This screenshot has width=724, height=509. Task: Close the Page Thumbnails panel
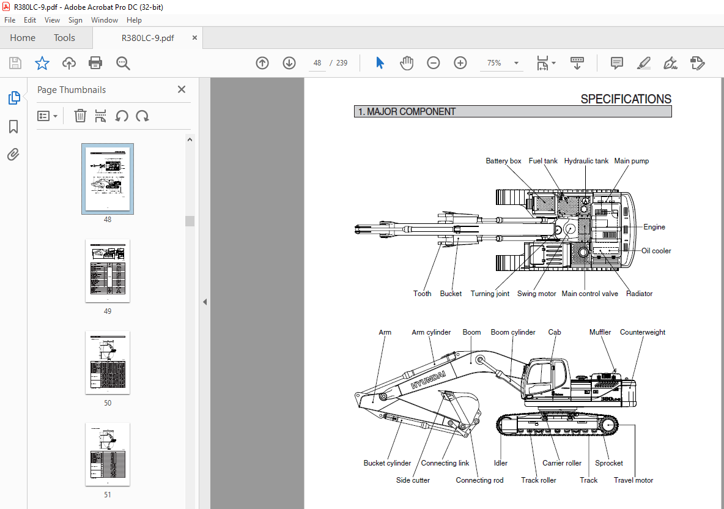coord(182,89)
